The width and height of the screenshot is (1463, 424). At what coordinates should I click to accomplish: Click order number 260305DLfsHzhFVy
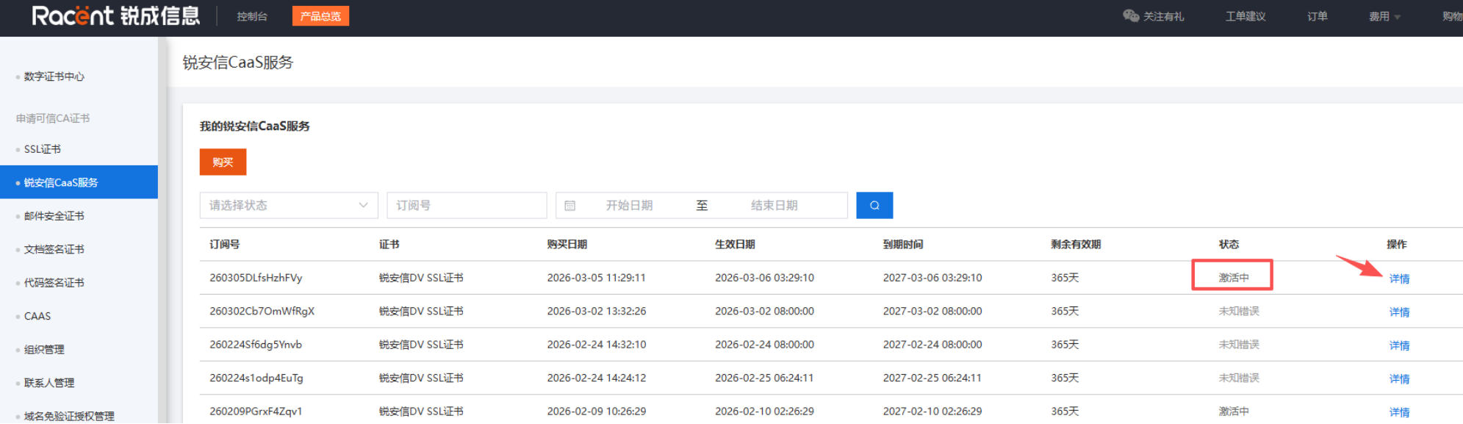(x=256, y=278)
